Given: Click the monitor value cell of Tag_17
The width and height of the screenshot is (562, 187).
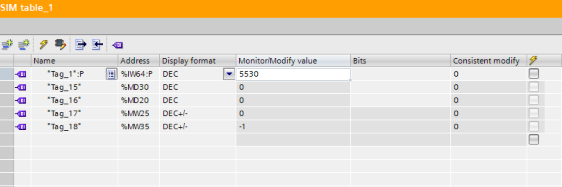Looking at the screenshot, I should point(293,113).
